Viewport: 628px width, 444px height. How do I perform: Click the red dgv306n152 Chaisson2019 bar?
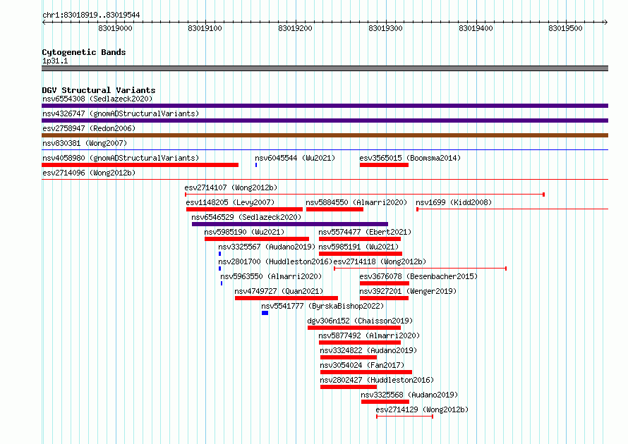point(354,328)
